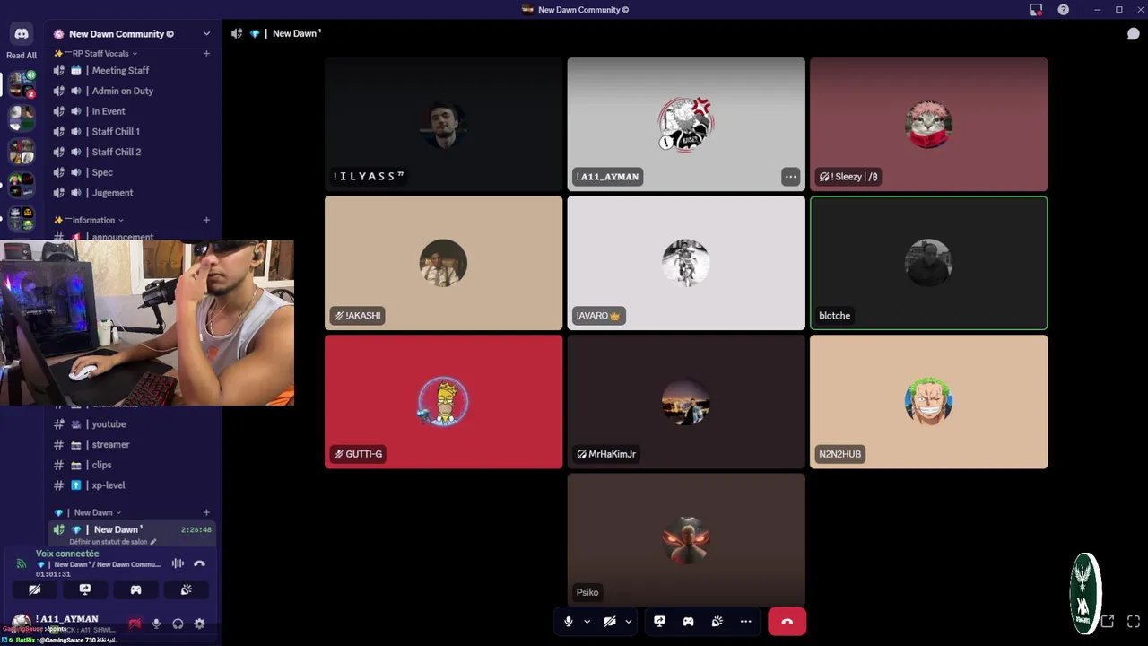Viewport: 1148px width, 646px height.
Task: Open the clips text channel
Action: click(x=132, y=465)
